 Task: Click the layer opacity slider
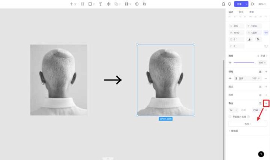[x=244, y=63]
